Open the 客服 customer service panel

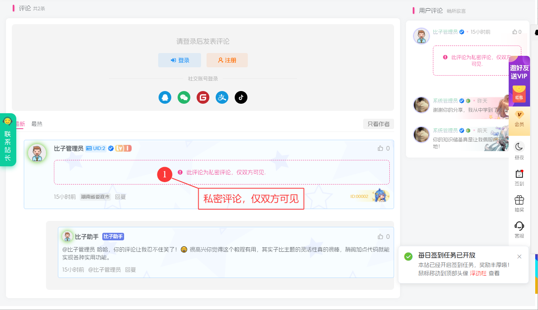(x=519, y=228)
